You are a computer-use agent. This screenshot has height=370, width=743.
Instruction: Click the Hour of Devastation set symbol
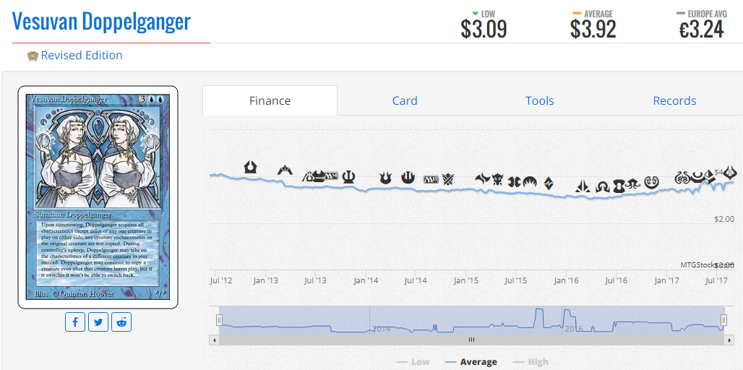[730, 173]
